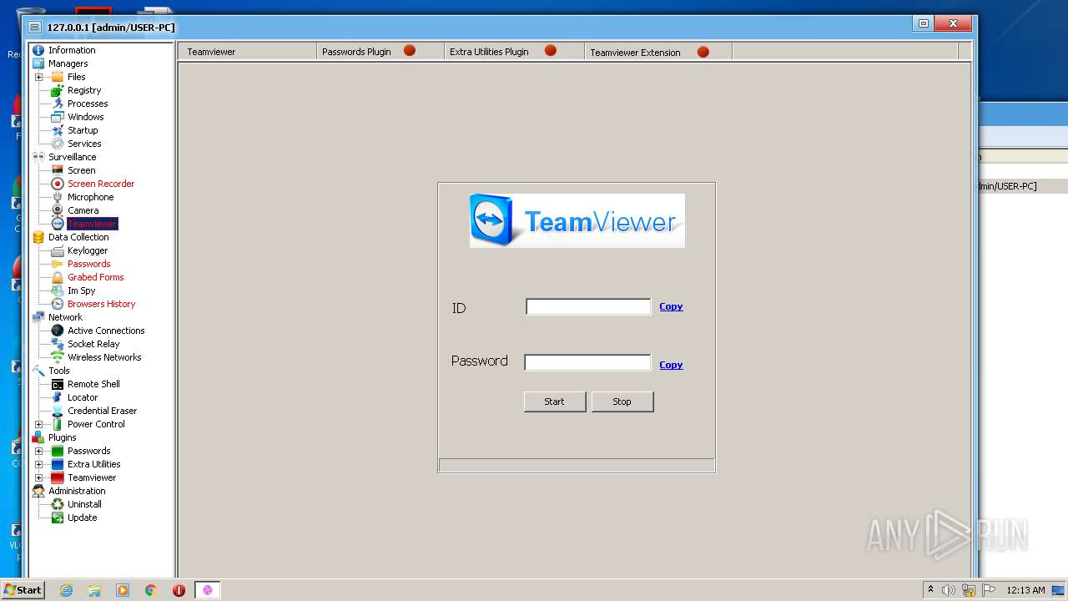Click the Files folder icon
1068x601 pixels.
(x=58, y=77)
